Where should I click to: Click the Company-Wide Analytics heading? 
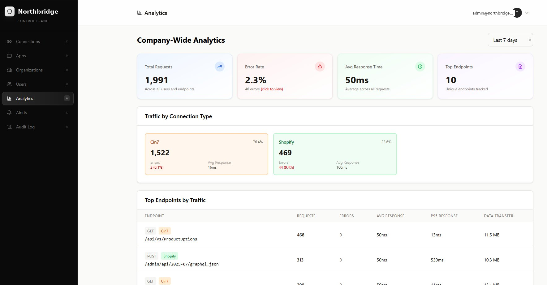(x=181, y=40)
